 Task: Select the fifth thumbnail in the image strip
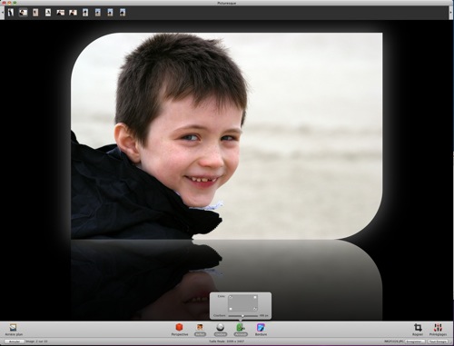click(61, 13)
